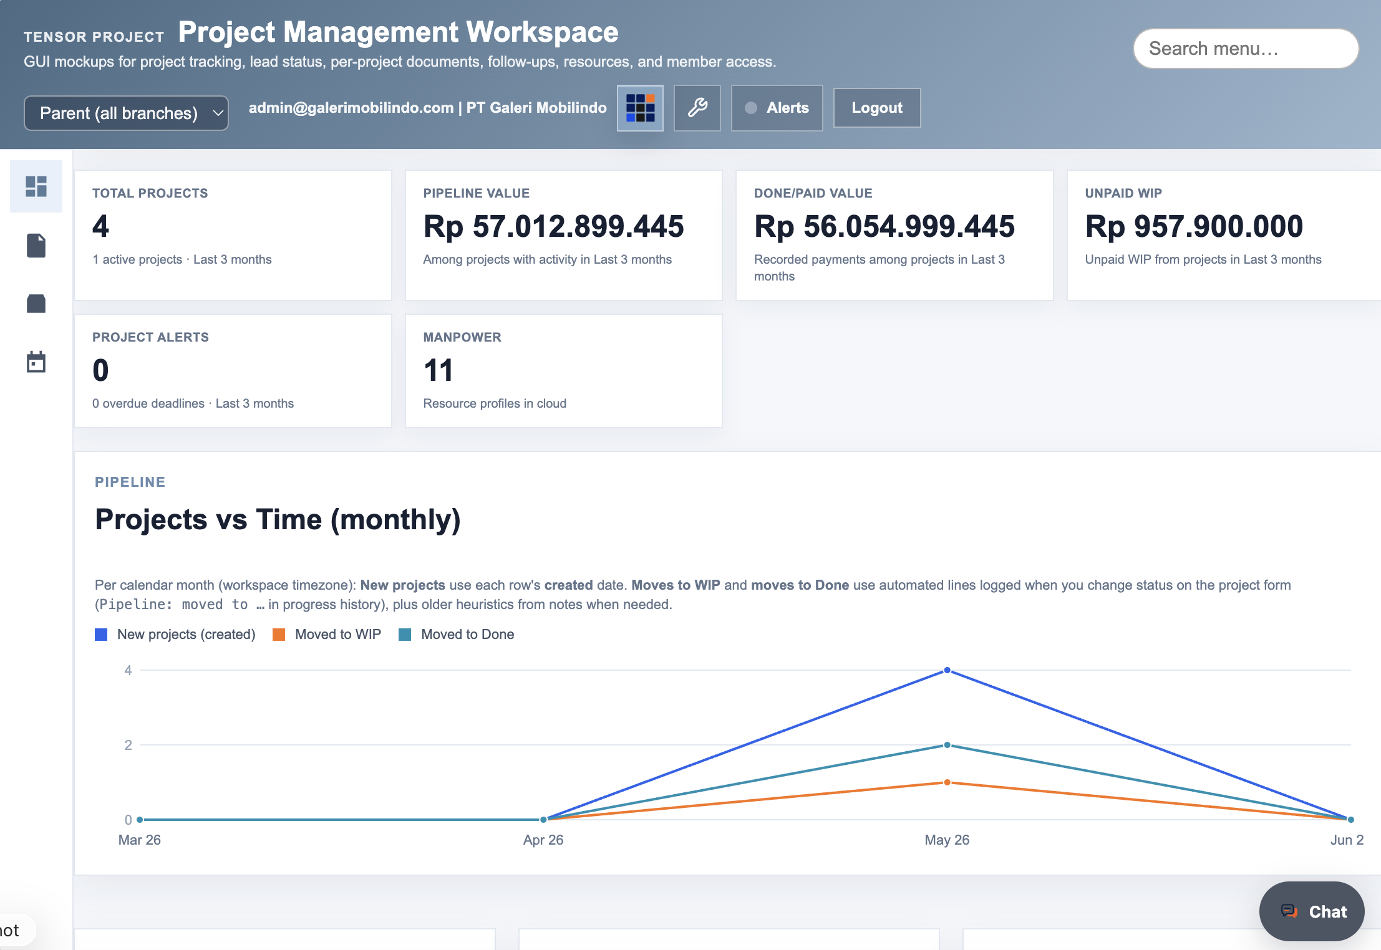1381x950 pixels.
Task: Focus the Search menu input field
Action: coord(1246,49)
